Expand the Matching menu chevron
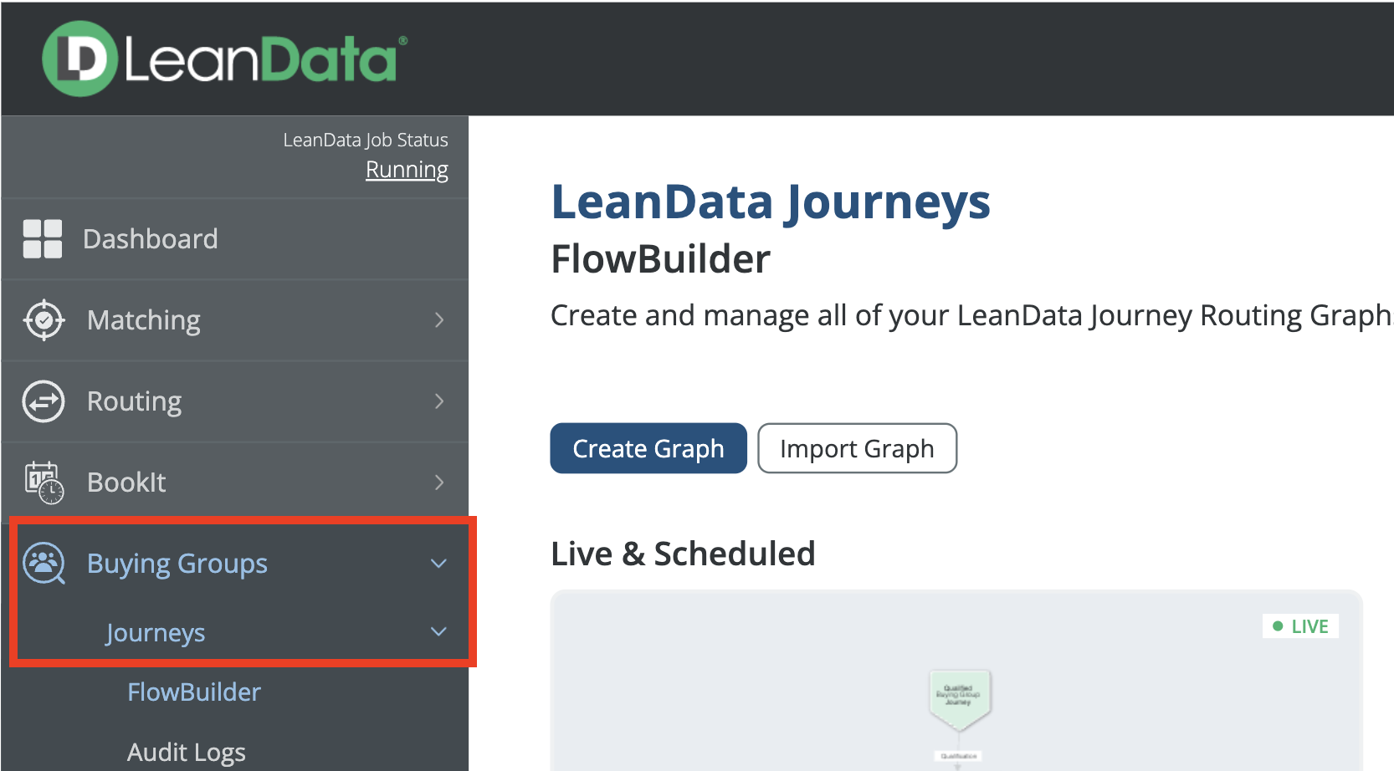 pos(439,320)
